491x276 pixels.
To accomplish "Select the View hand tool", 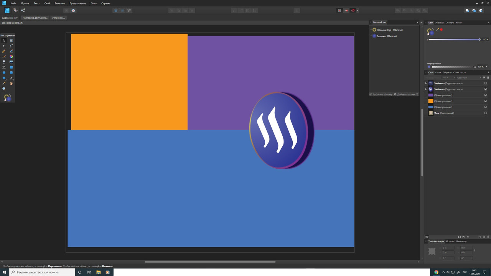I will coord(11,83).
